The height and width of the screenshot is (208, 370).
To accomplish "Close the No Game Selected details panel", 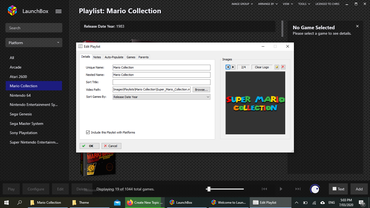I will tap(357, 26).
